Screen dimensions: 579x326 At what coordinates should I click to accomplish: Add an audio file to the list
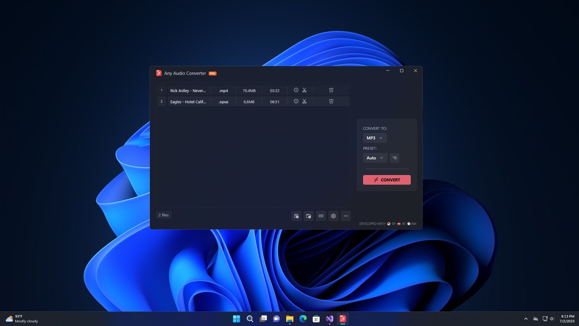(x=296, y=216)
